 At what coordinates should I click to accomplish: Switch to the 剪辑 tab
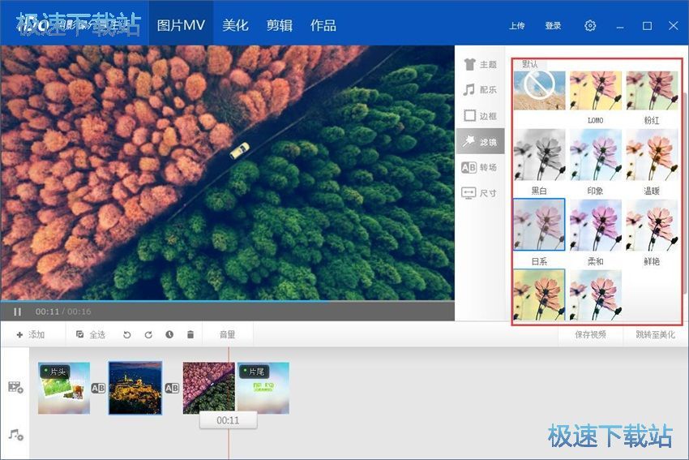click(280, 25)
